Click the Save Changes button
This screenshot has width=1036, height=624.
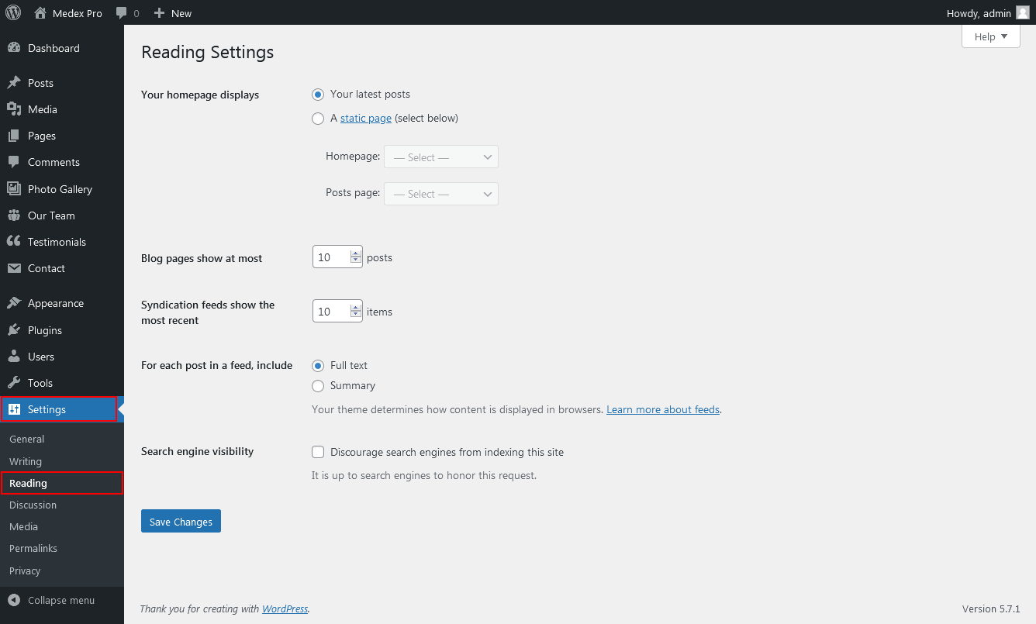[181, 522]
